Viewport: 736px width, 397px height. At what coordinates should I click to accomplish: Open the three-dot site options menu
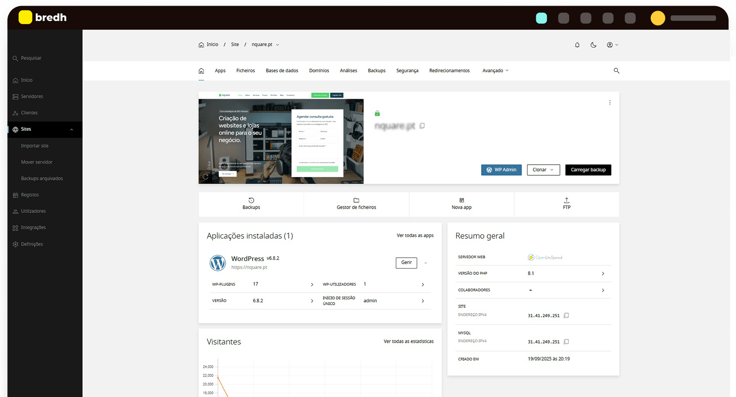tap(609, 102)
